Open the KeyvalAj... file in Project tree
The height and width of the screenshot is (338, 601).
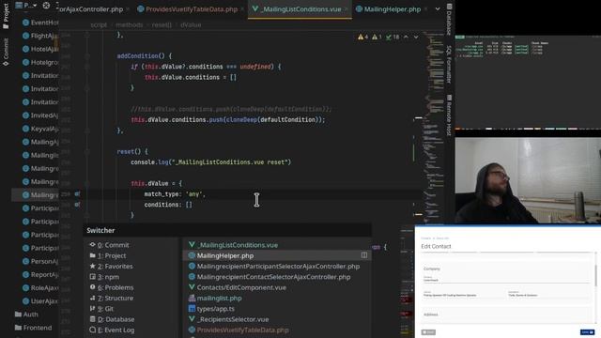coord(40,129)
